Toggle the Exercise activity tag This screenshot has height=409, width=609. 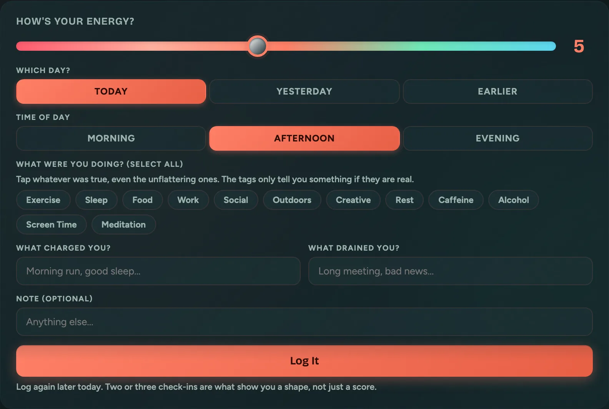click(x=43, y=200)
